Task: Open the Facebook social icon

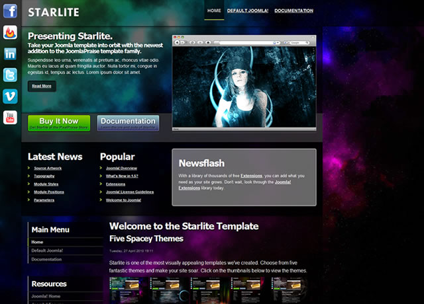Action: click(10, 11)
